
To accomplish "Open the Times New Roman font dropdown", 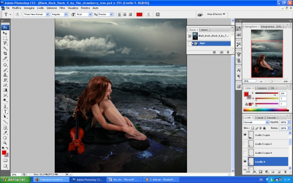I will tap(47, 14).
